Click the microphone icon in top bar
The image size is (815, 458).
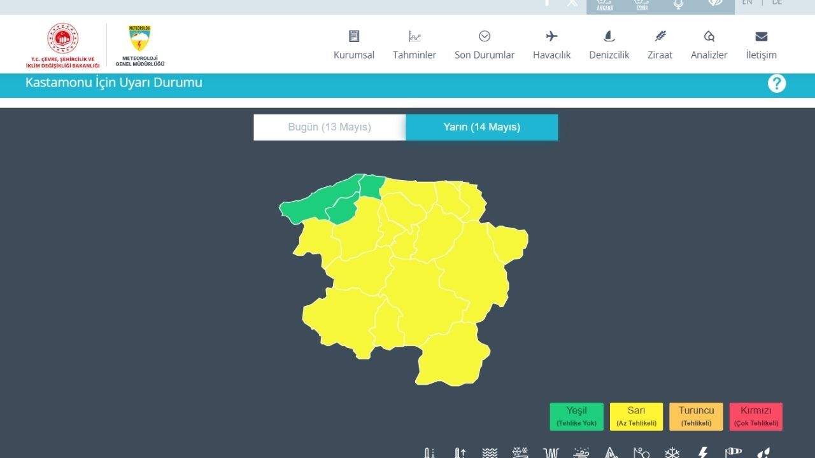[678, 6]
